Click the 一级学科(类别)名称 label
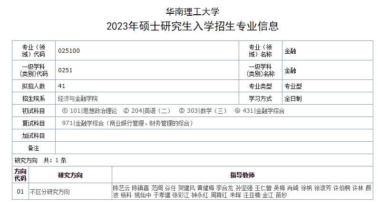The height and width of the screenshot is (205, 378). pos(261,70)
